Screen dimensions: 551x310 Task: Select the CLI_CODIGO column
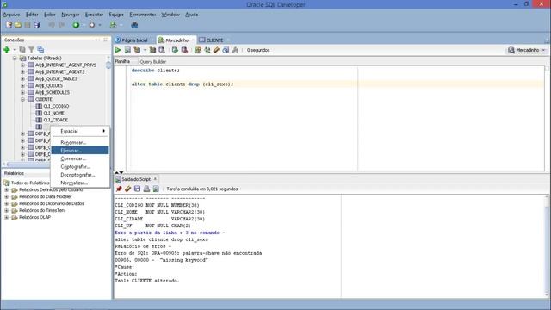coord(56,106)
